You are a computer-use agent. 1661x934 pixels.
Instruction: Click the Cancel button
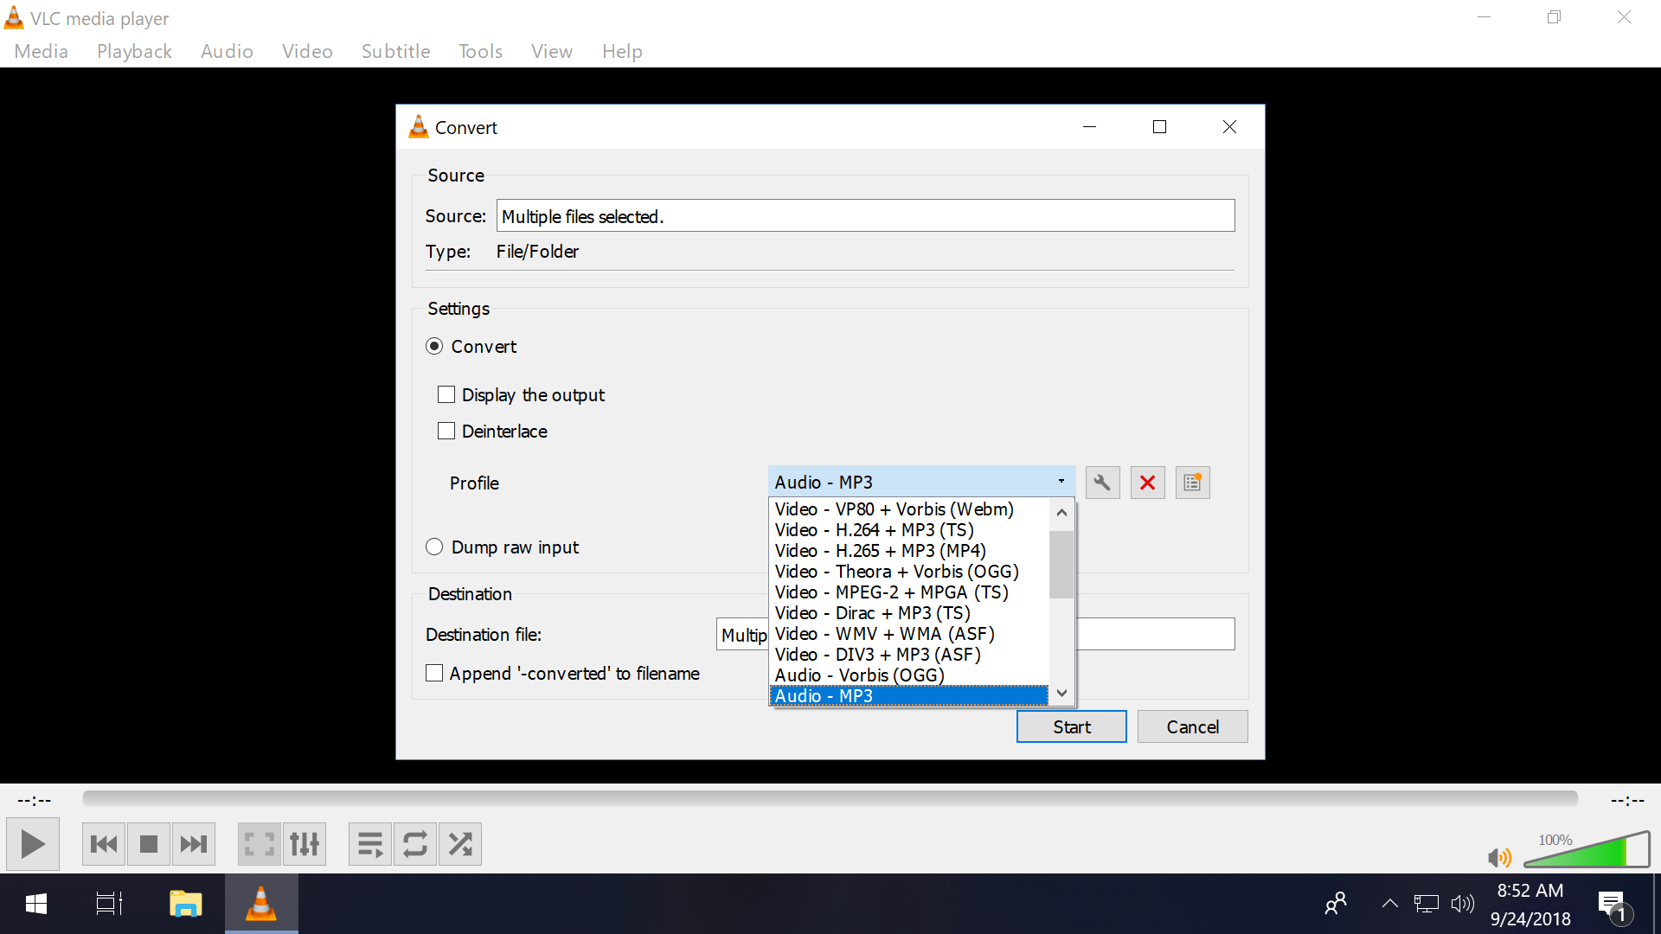1192,726
